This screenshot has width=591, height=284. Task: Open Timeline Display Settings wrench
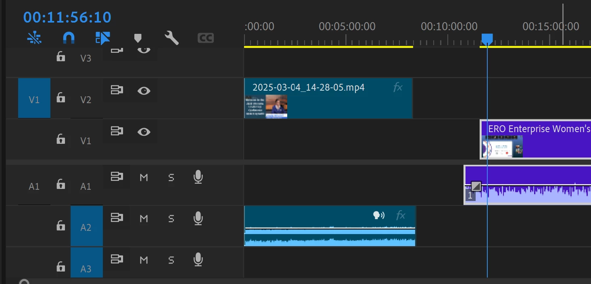pyautogui.click(x=172, y=38)
